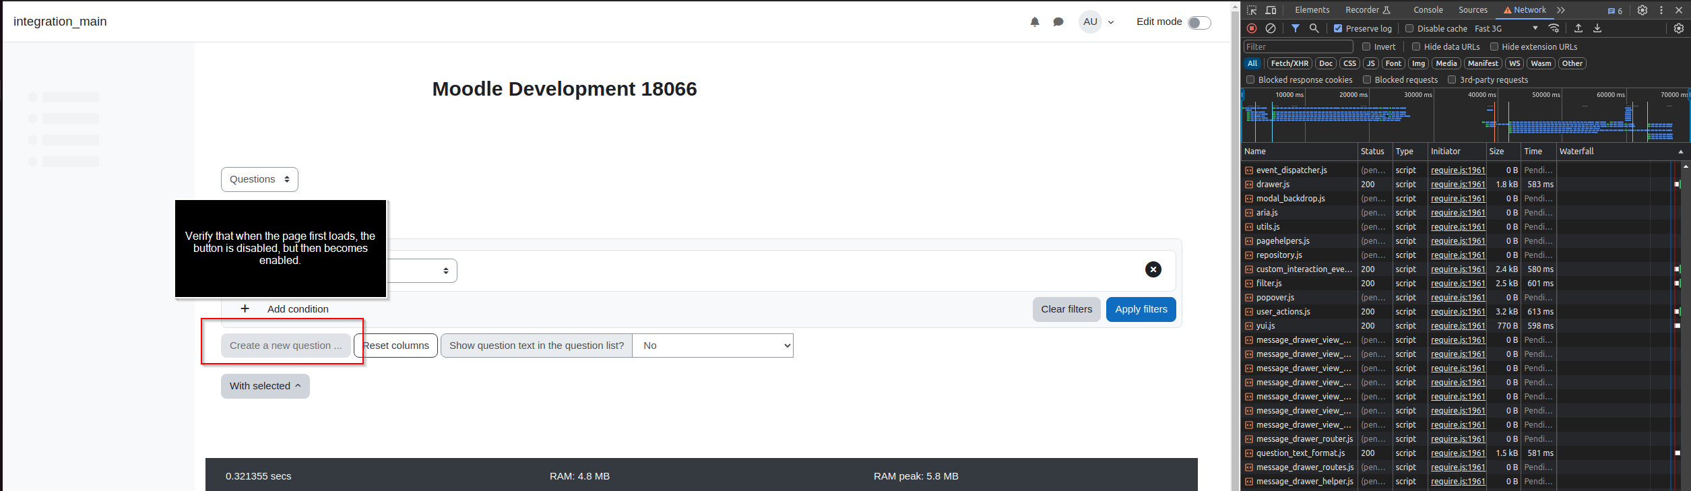Screen dimensions: 1691x491
Task: Open DevTools three-dot customize menu
Action: click(x=1661, y=10)
